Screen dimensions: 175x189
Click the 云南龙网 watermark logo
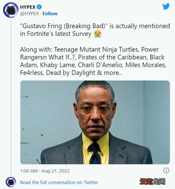click(x=152, y=182)
